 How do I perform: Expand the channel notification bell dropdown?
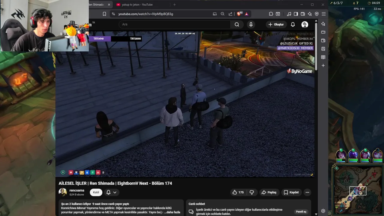click(111, 192)
